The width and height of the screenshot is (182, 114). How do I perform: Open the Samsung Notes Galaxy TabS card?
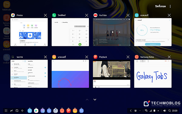[153, 74]
